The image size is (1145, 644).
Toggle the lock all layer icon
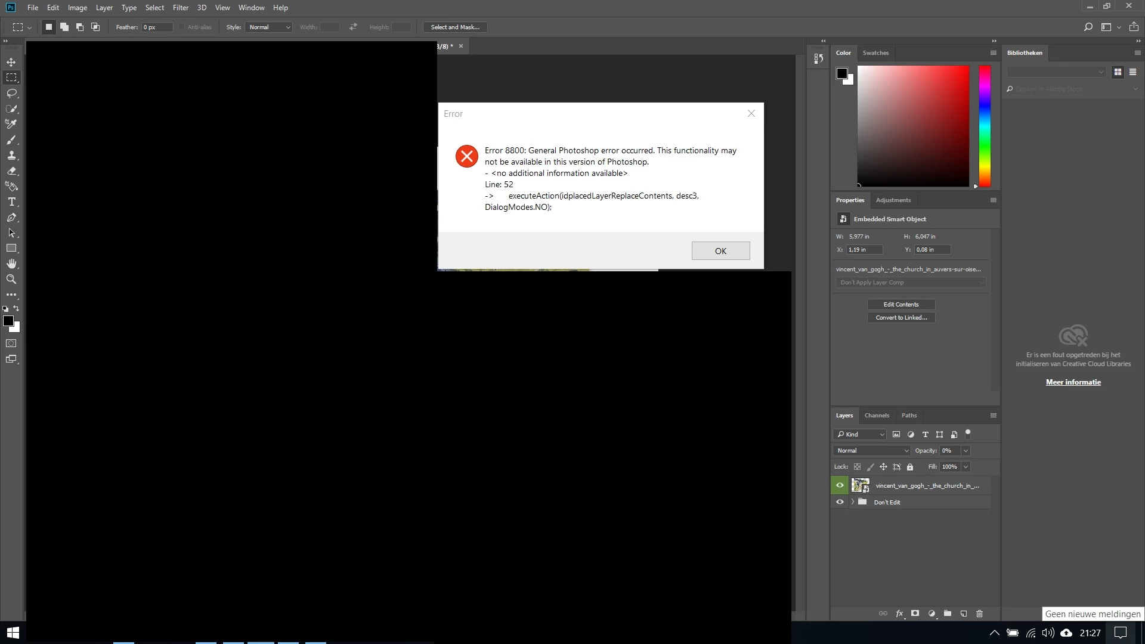(x=910, y=467)
